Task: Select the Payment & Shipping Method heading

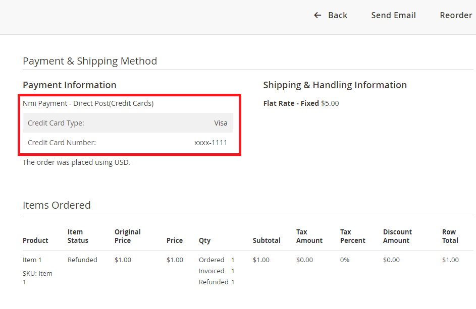Action: (x=90, y=61)
